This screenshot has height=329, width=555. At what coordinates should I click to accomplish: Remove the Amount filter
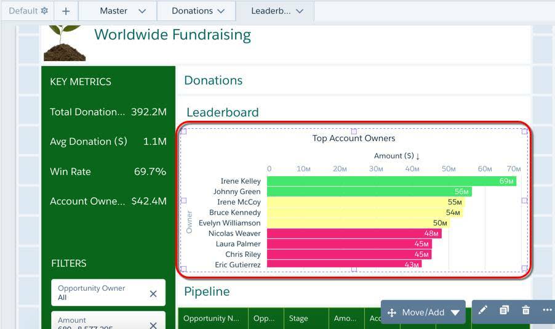[x=153, y=325]
